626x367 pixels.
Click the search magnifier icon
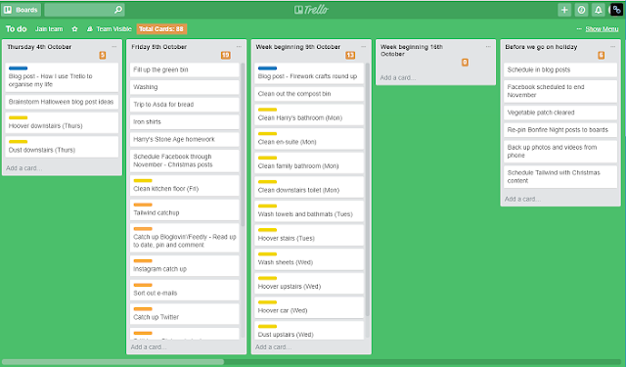coord(118,10)
